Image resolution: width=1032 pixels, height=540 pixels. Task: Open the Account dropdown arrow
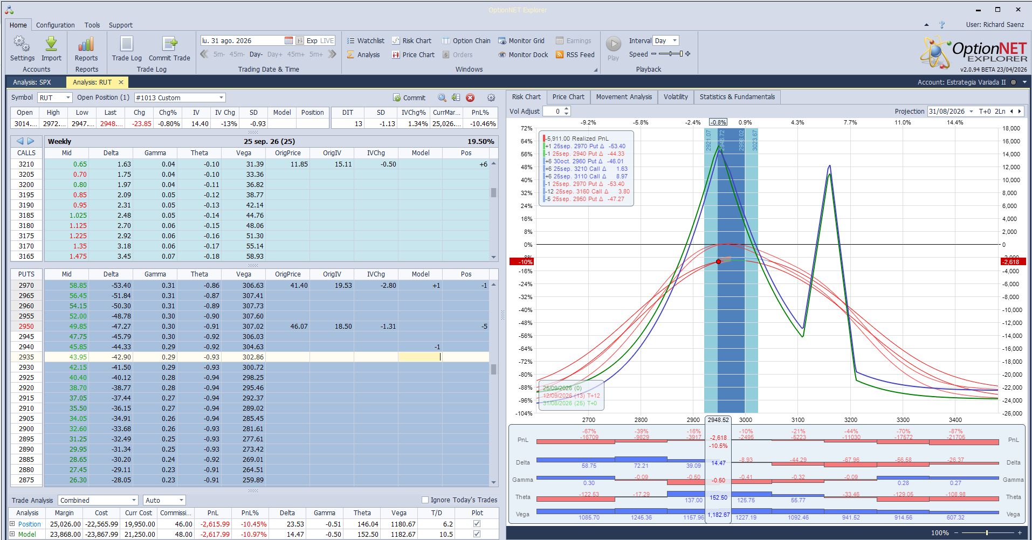point(1024,82)
